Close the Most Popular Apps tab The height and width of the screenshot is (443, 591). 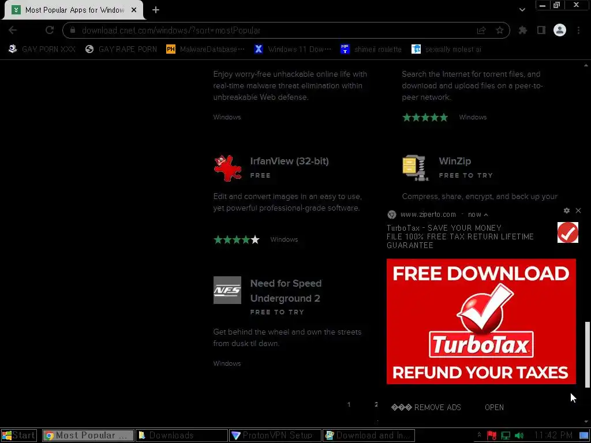click(134, 10)
